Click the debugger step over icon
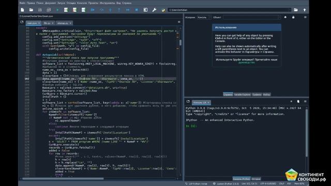 101,10
